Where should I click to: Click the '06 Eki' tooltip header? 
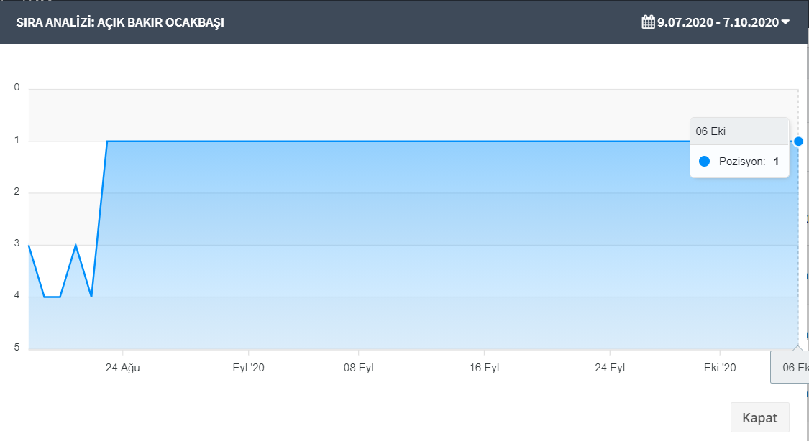[739, 131]
